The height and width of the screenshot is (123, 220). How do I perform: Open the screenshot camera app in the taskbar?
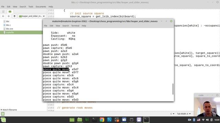(124, 120)
